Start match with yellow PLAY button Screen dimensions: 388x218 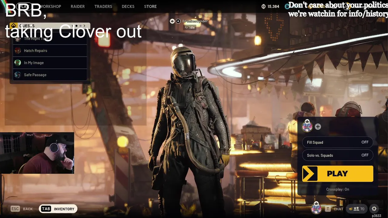(x=338, y=173)
